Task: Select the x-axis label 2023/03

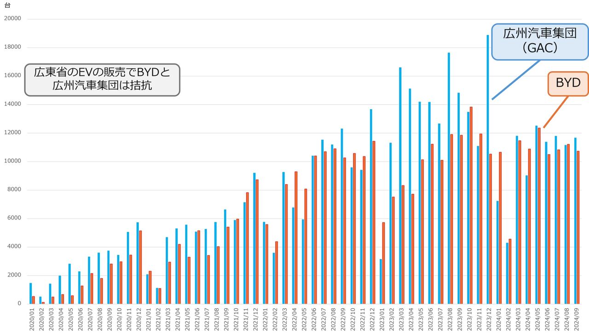Action: pos(402,319)
